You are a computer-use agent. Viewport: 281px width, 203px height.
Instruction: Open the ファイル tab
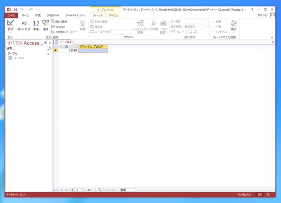(x=11, y=16)
